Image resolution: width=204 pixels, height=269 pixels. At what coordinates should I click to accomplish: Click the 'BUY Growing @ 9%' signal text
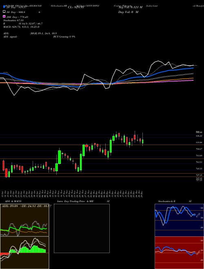[64, 37]
